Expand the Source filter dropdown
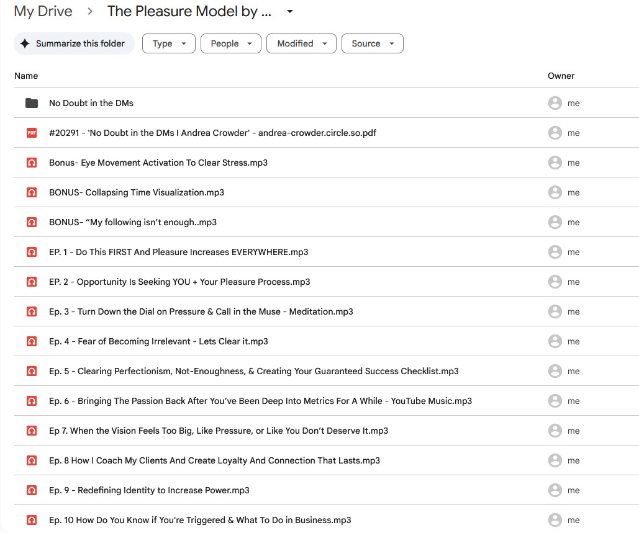This screenshot has height=533, width=639. pos(372,43)
